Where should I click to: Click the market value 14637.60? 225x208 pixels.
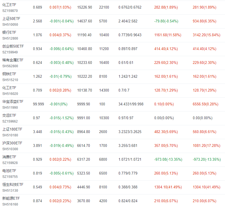pos(84,21)
